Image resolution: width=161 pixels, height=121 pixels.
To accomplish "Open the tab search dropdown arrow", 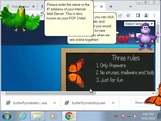I will tap(131, 7).
